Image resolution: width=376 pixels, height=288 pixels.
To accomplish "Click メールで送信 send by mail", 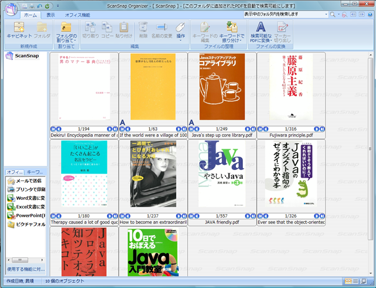I will click(24, 181).
